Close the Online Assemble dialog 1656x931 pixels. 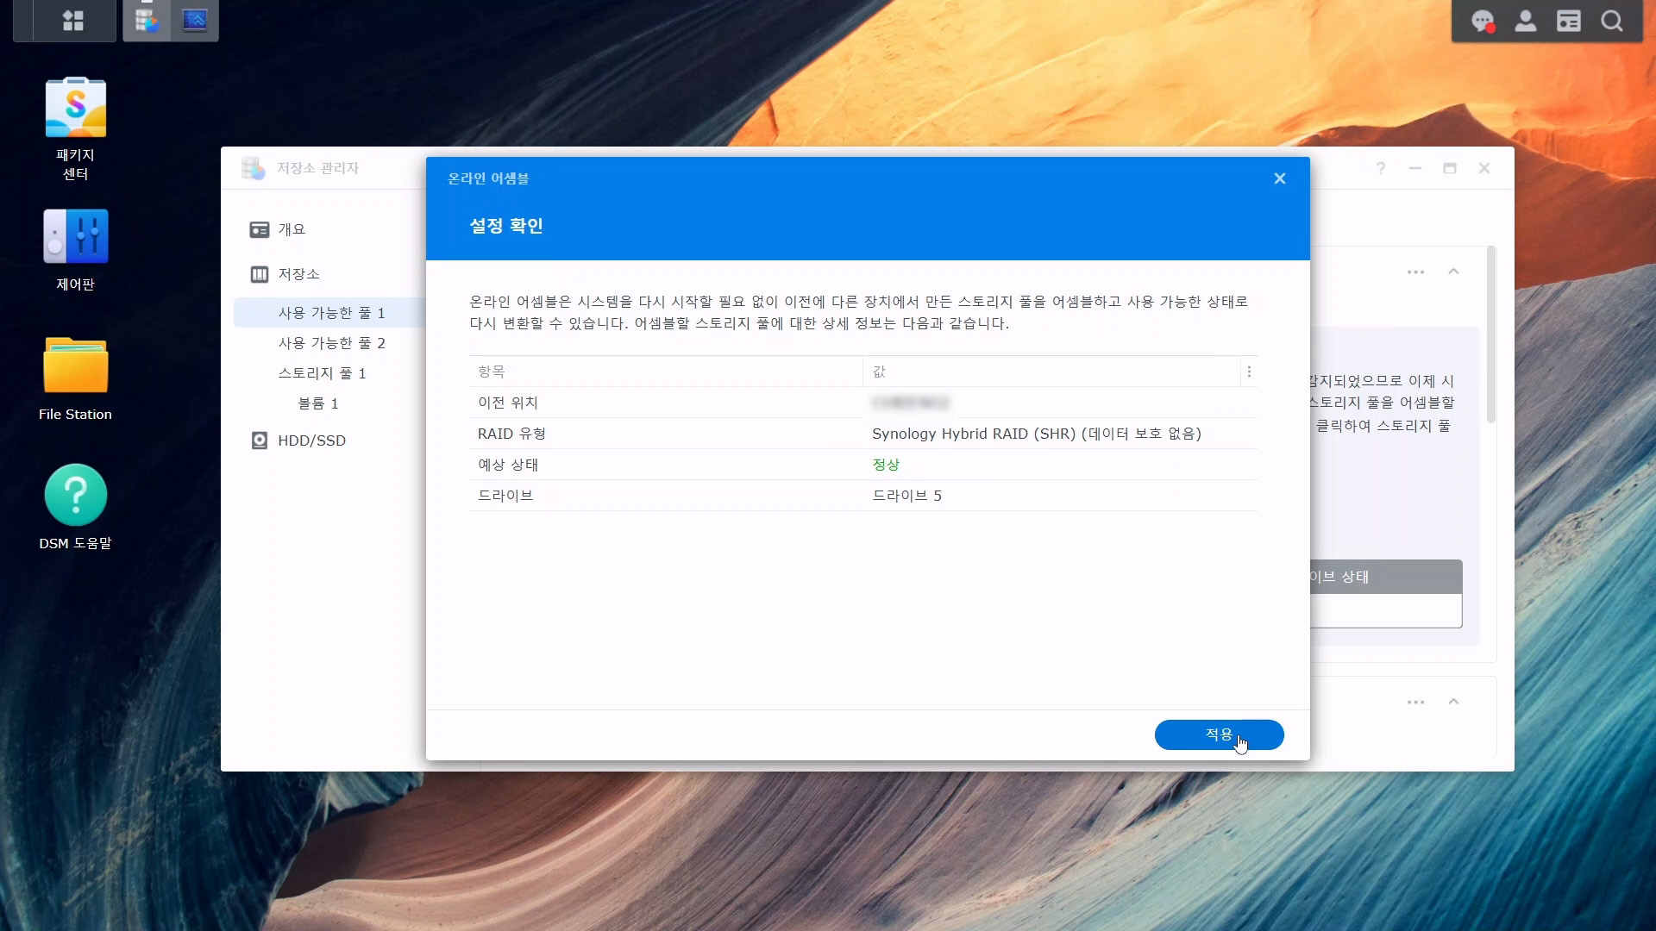1280,178
